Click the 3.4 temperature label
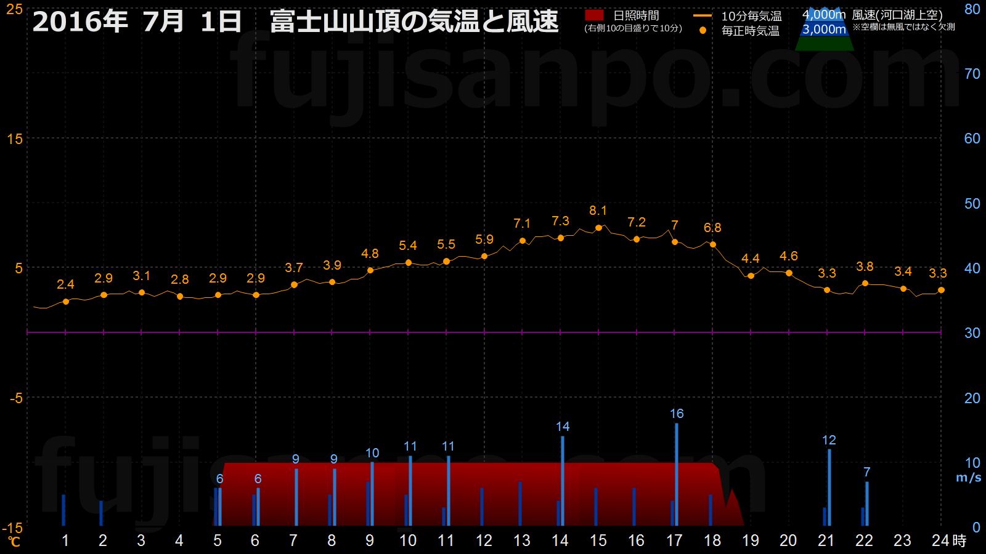The image size is (986, 554). coord(903,271)
